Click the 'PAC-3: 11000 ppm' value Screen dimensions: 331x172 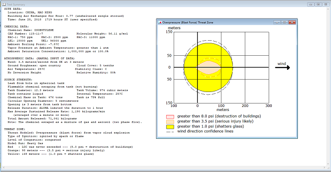click(91, 37)
